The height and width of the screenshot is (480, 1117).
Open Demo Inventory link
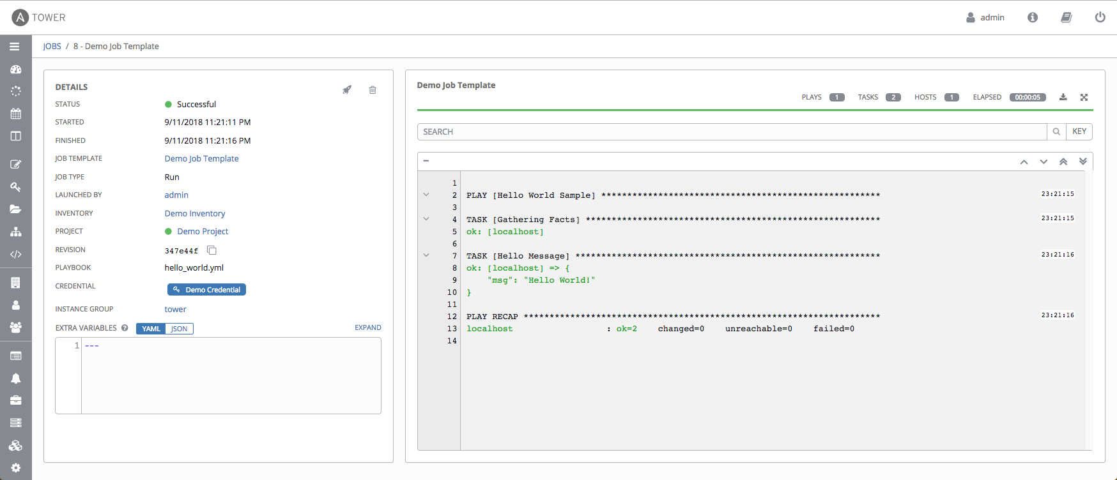[x=195, y=213]
